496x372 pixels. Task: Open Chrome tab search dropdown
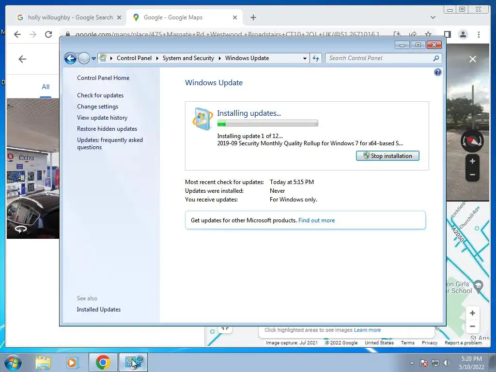point(433,17)
